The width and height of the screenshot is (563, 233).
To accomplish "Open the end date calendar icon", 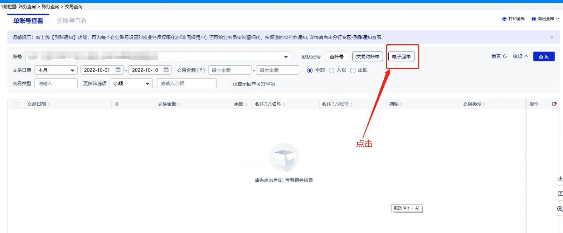I will [x=166, y=70].
